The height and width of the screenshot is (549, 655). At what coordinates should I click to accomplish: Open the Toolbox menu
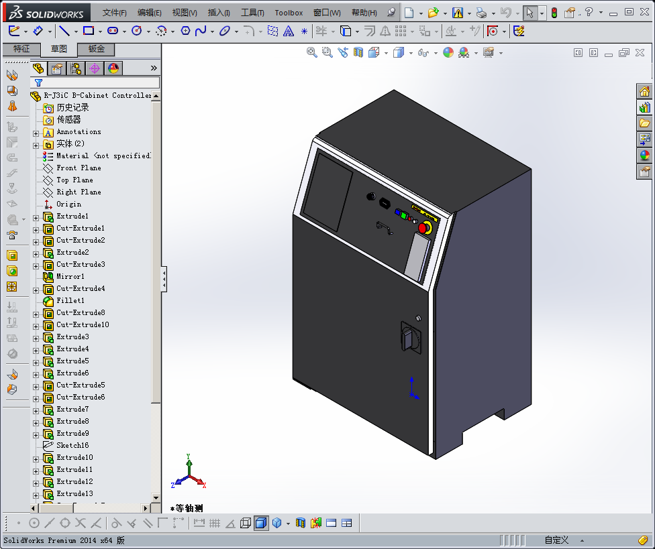[x=289, y=13]
